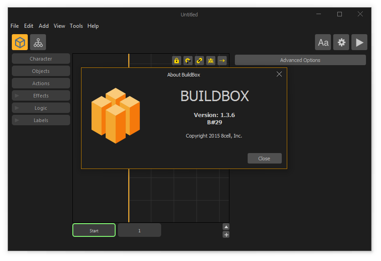Image resolution: width=381 pixels, height=261 pixels.
Task: Open the Tools menu
Action: [x=76, y=26]
